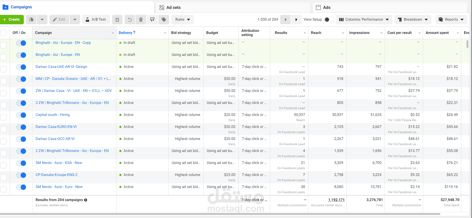This screenshot has width=472, height=218.
Task: Open the Breakdown dropdown
Action: (x=413, y=20)
